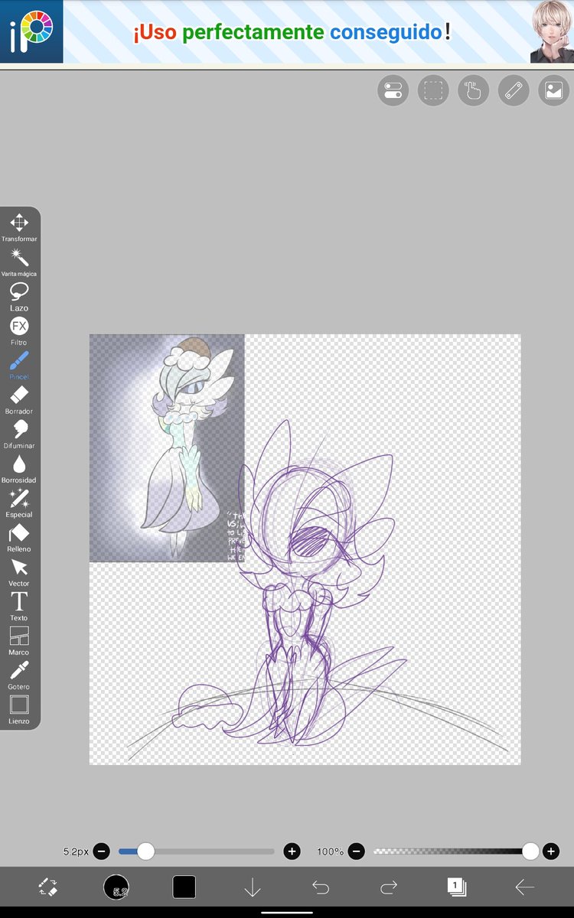This screenshot has width=574, height=918.
Task: Open the ¡Uso perfectamente conseguido! banner ad
Action: coord(287,31)
